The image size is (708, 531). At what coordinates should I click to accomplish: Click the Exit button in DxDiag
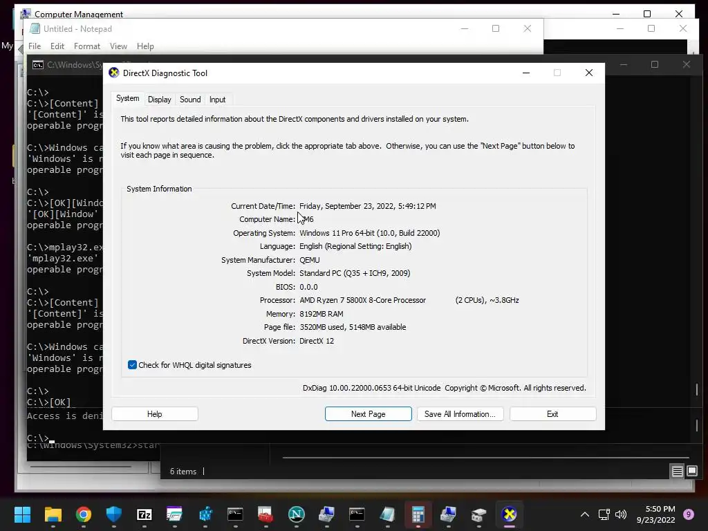(552, 414)
